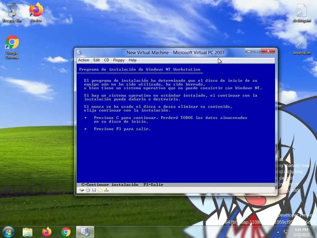Click the shared folder icon in status bar
The width and height of the screenshot is (317, 238).
click(x=100, y=190)
